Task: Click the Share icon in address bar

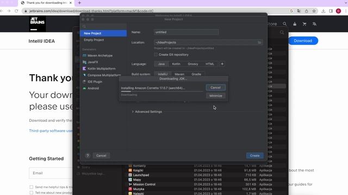Action: tap(306, 11)
